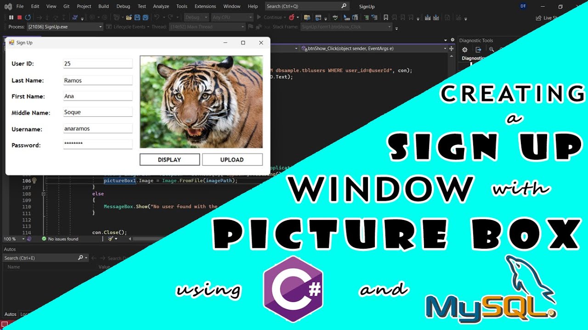Click the UPLOAD button in Sign Up form

pyautogui.click(x=232, y=159)
